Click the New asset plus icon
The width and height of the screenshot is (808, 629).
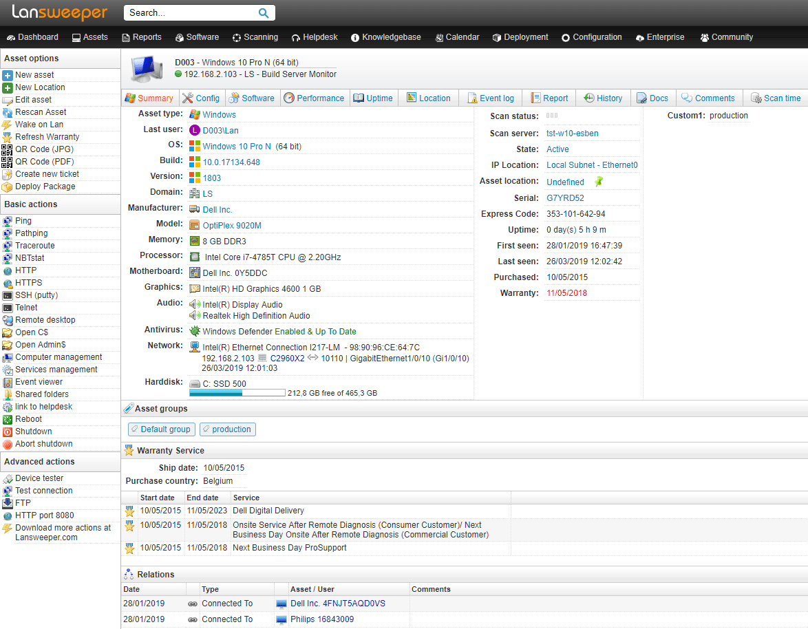tap(8, 75)
